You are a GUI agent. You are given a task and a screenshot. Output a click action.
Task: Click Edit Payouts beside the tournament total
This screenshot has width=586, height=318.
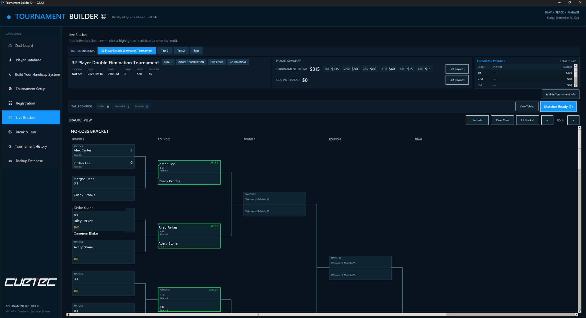tap(457, 69)
